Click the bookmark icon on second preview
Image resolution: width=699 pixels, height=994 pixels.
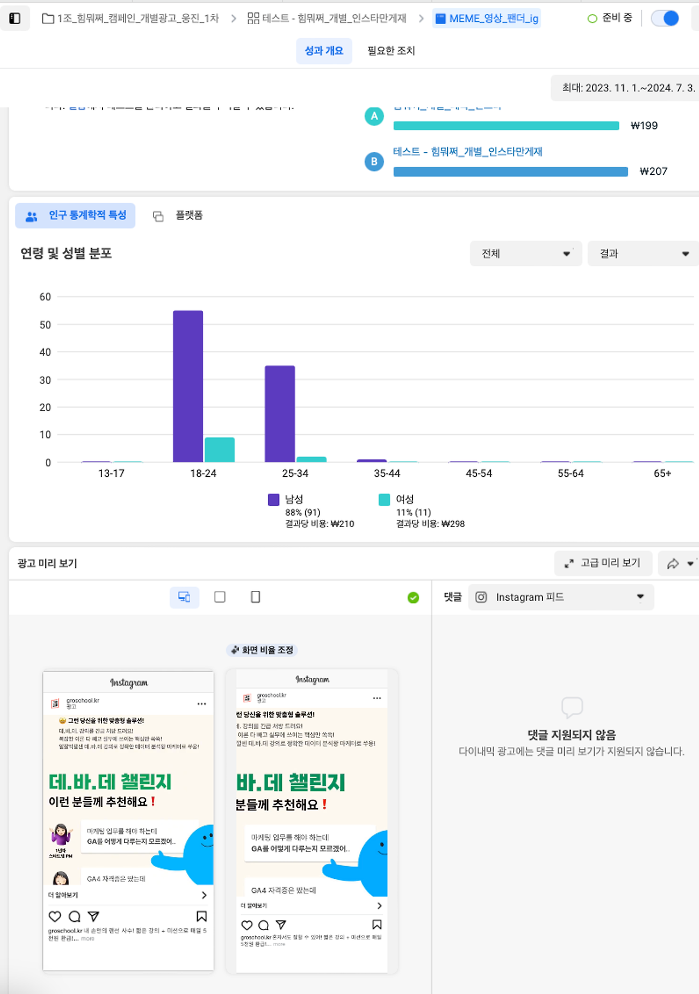[377, 925]
